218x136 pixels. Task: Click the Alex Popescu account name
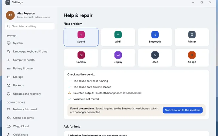pyautogui.click(x=26, y=14)
